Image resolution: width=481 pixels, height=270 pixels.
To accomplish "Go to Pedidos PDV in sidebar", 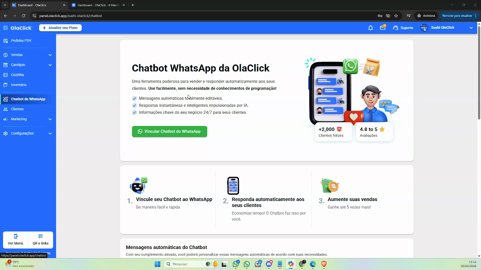I will pos(21,40).
